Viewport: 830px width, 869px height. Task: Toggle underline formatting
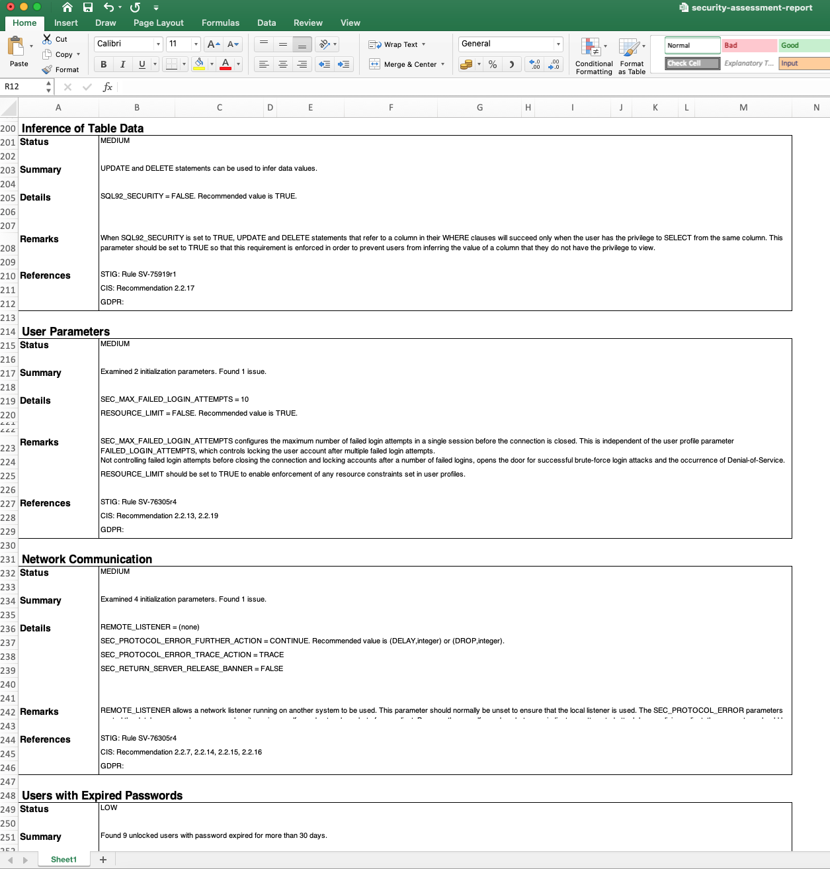[x=142, y=64]
